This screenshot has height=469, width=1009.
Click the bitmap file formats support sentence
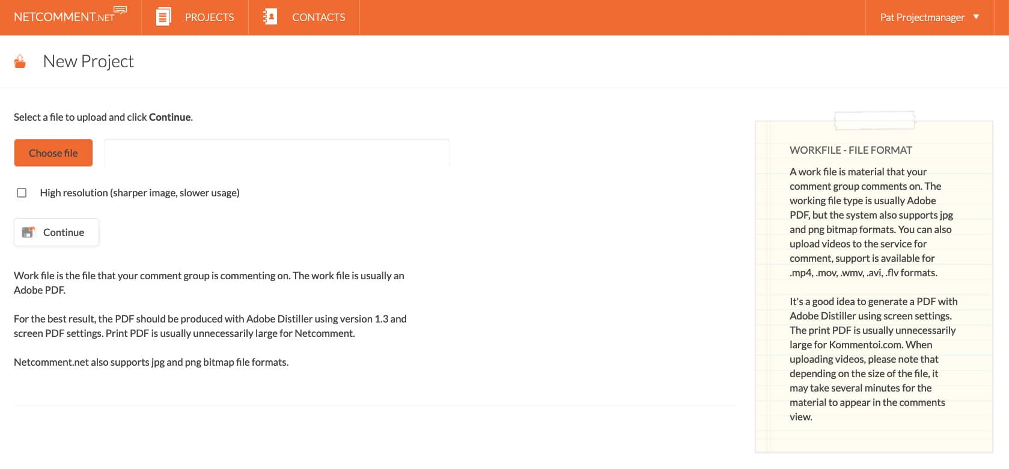(151, 362)
